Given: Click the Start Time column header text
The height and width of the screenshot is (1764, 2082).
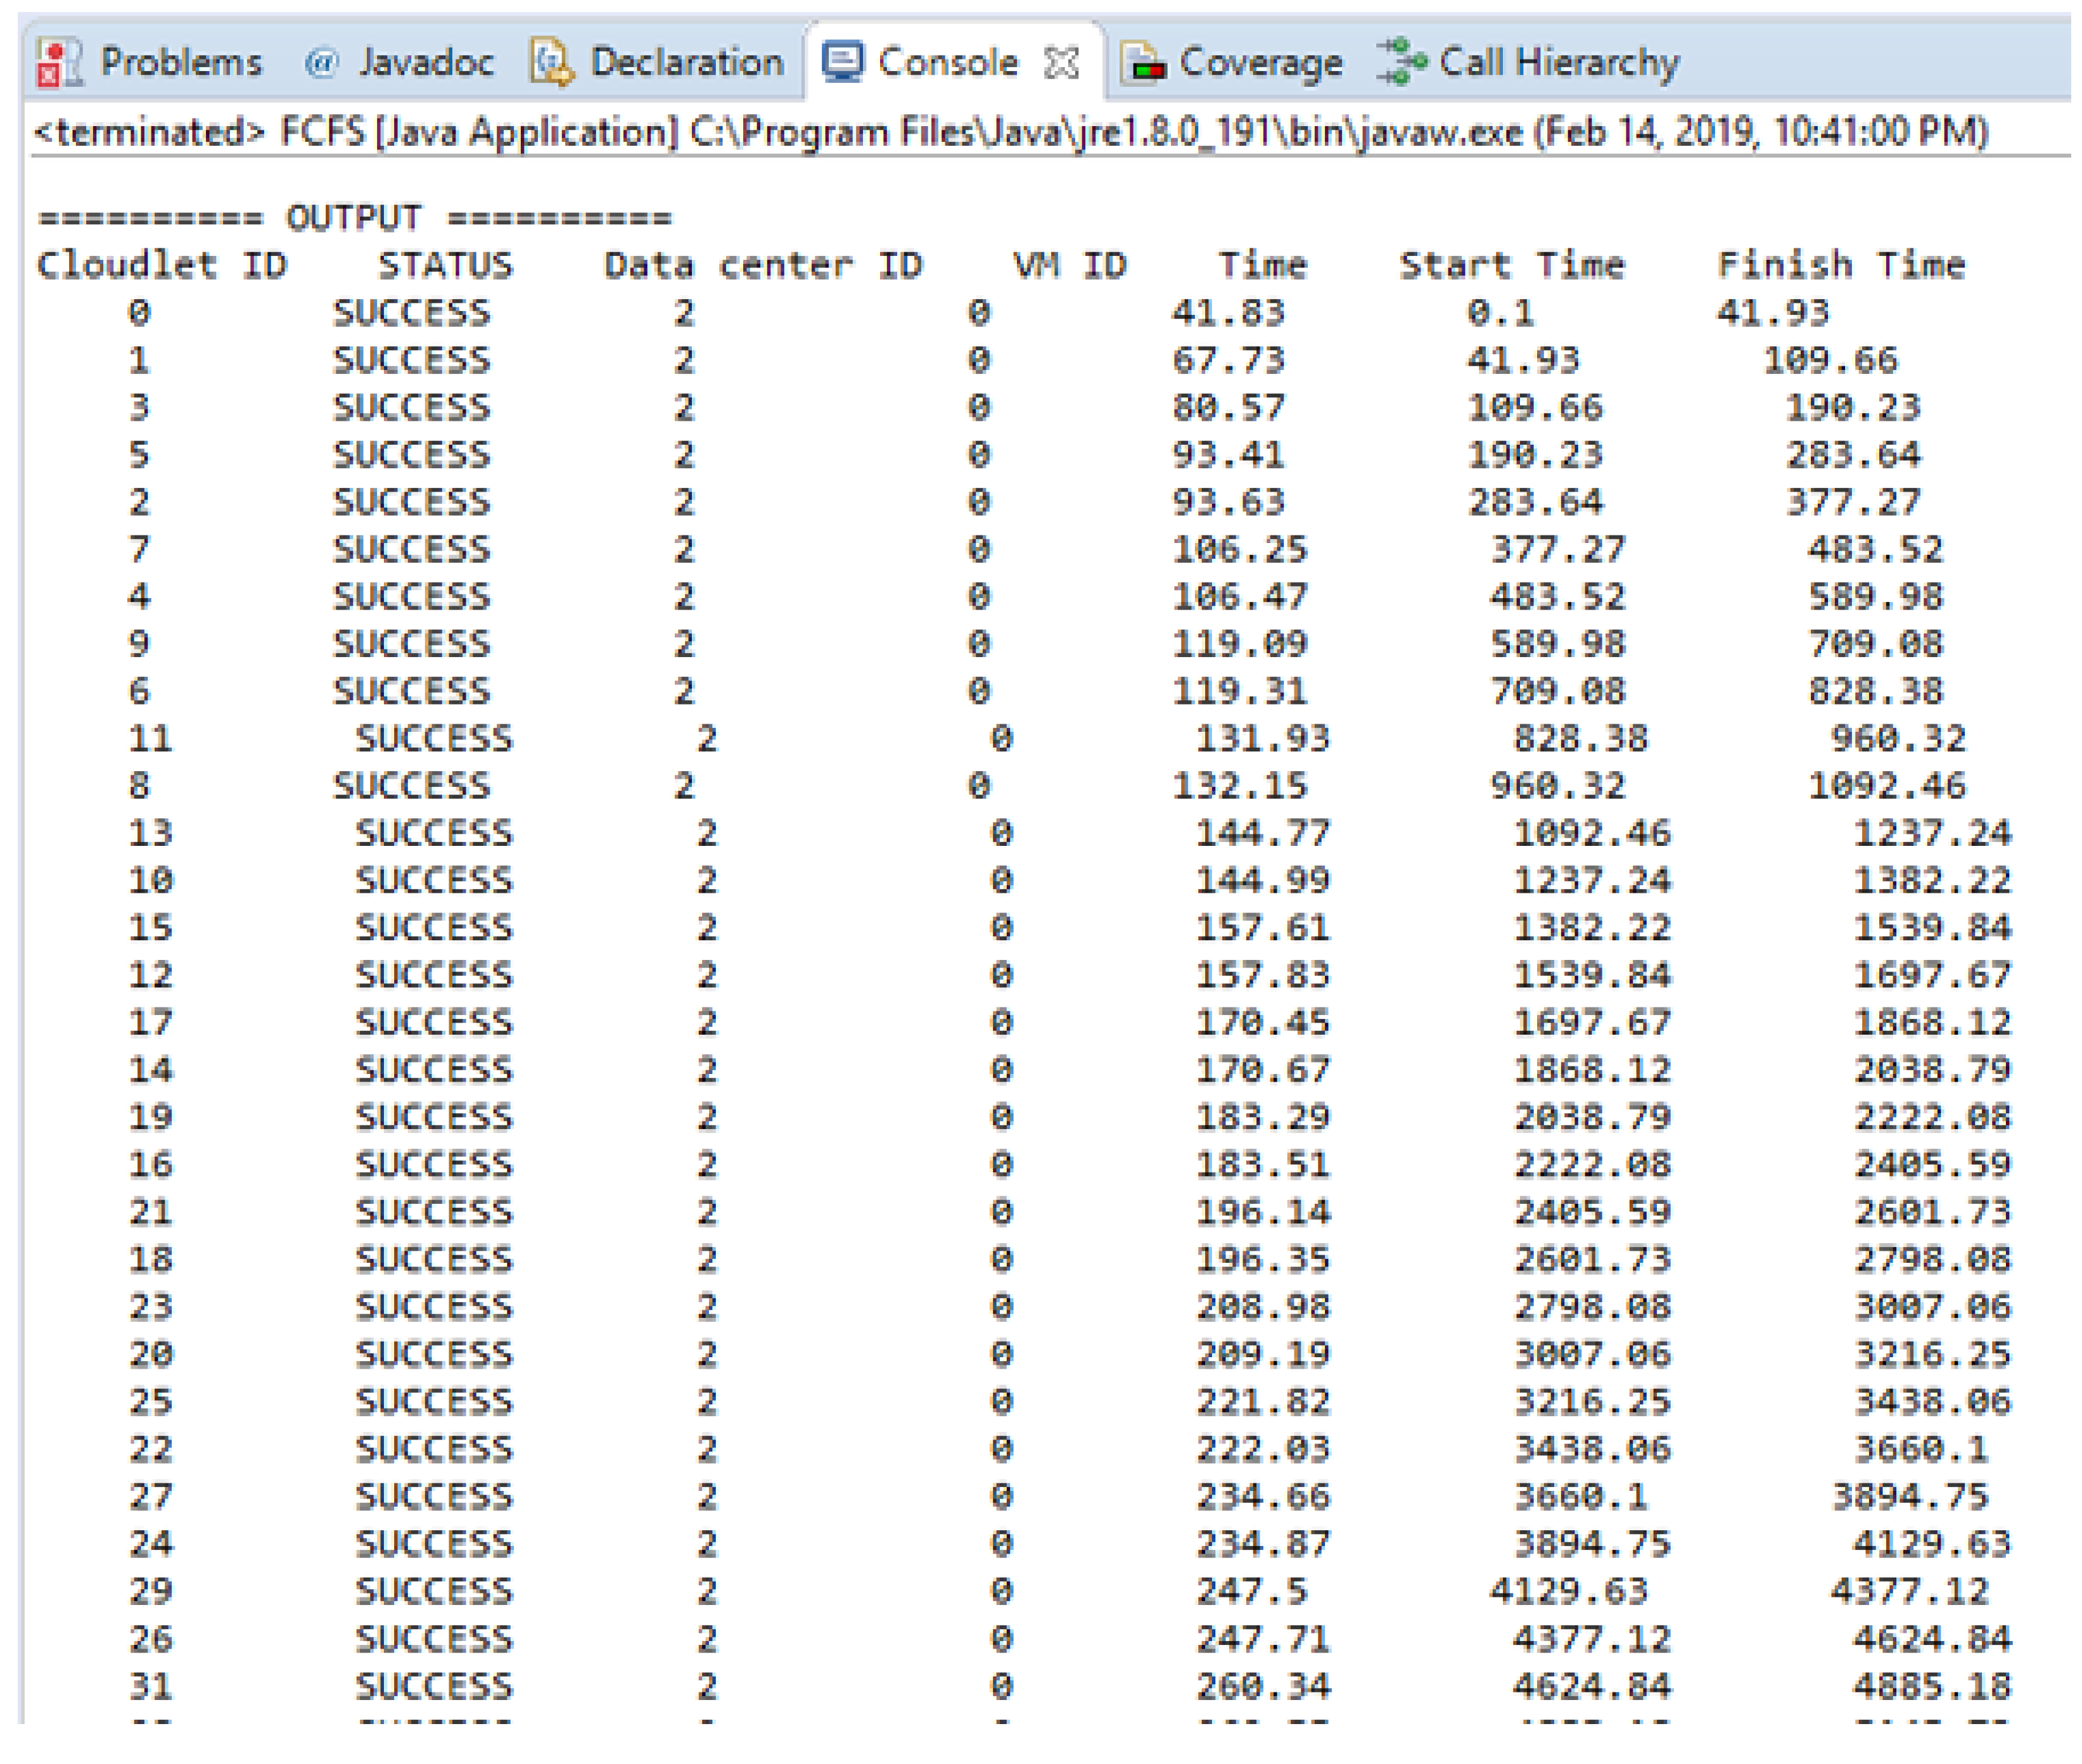Looking at the screenshot, I should [x=1512, y=265].
